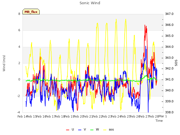180x135 pixels.
Task: Click the MB_flux label badge
Action: point(31,12)
